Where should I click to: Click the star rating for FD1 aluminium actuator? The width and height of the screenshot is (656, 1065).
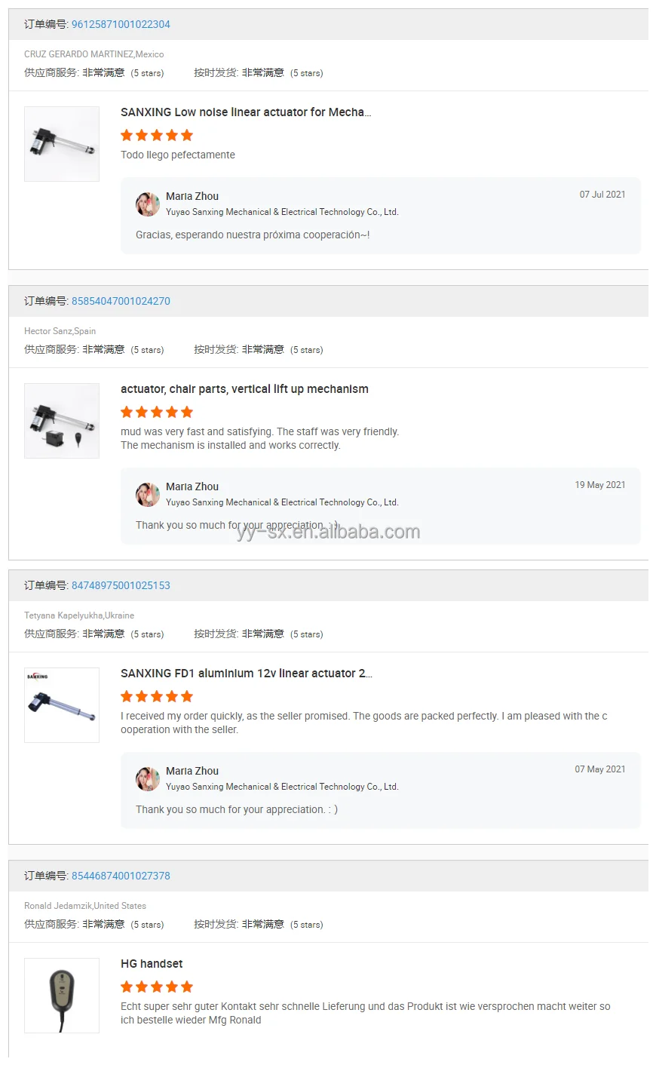click(157, 696)
